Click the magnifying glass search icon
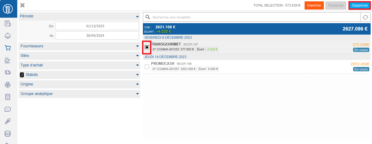The height and width of the screenshot is (144, 372). pyautogui.click(x=148, y=17)
